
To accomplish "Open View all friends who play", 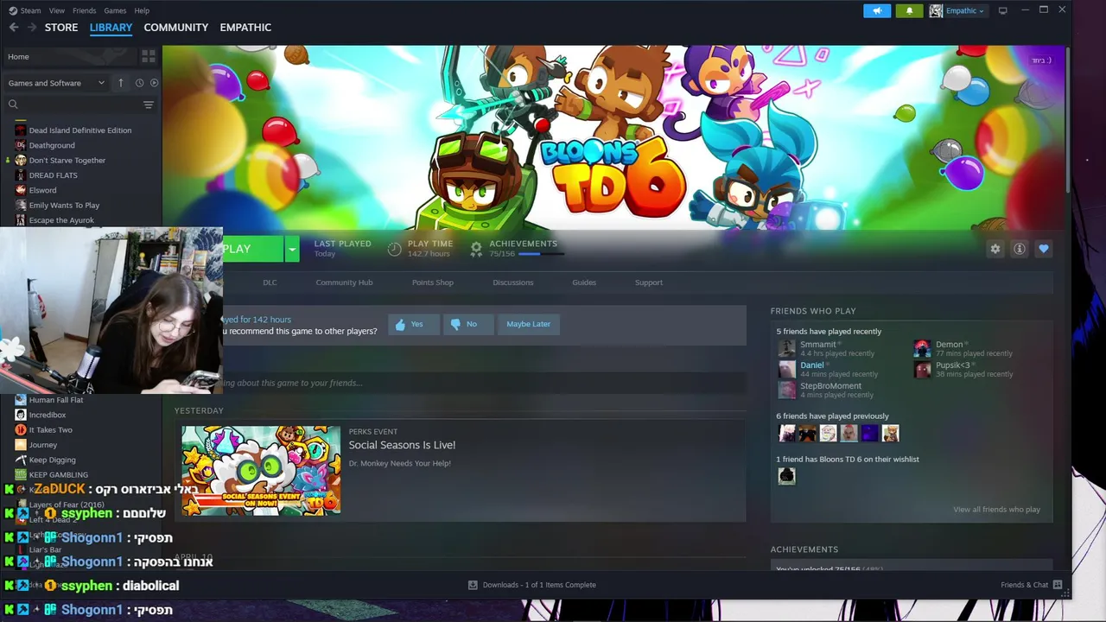I will coord(996,510).
